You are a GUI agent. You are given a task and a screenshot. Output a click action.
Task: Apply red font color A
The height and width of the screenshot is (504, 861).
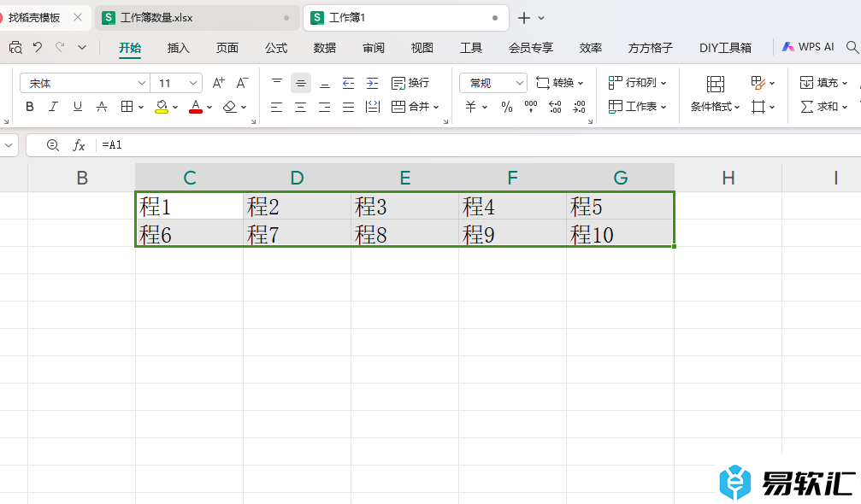click(x=196, y=107)
